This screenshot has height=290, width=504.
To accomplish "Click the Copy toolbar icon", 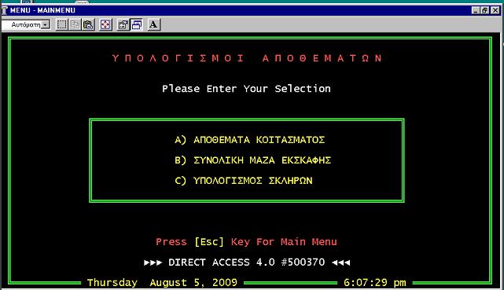I will coord(75,24).
